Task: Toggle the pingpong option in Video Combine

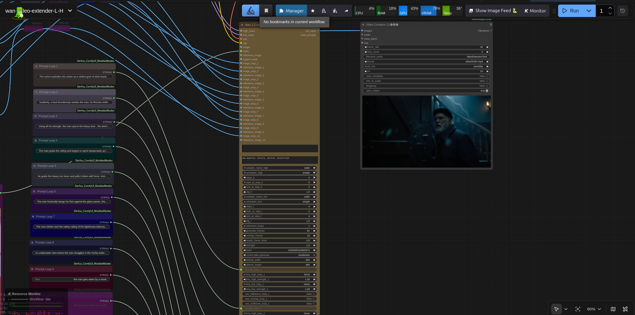Action: point(487,86)
